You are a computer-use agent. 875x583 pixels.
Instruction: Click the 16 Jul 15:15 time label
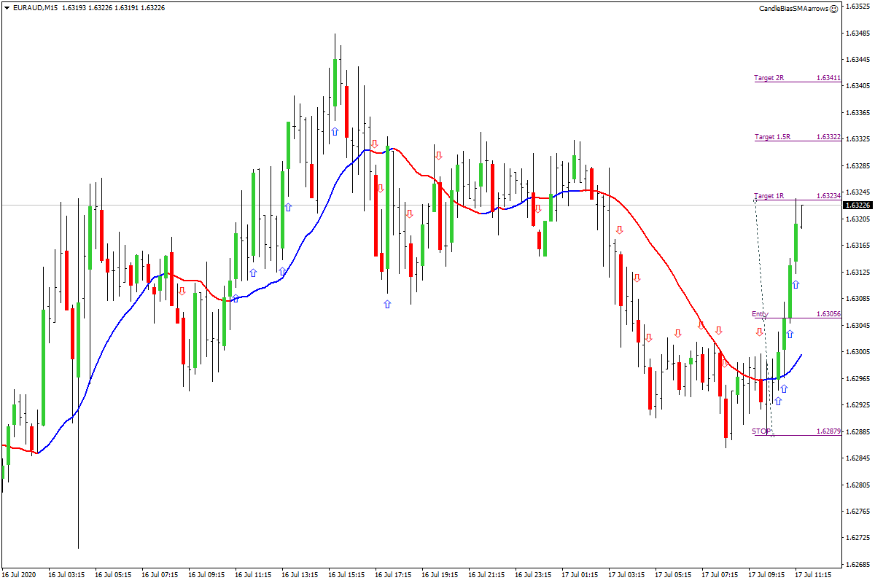coord(346,575)
